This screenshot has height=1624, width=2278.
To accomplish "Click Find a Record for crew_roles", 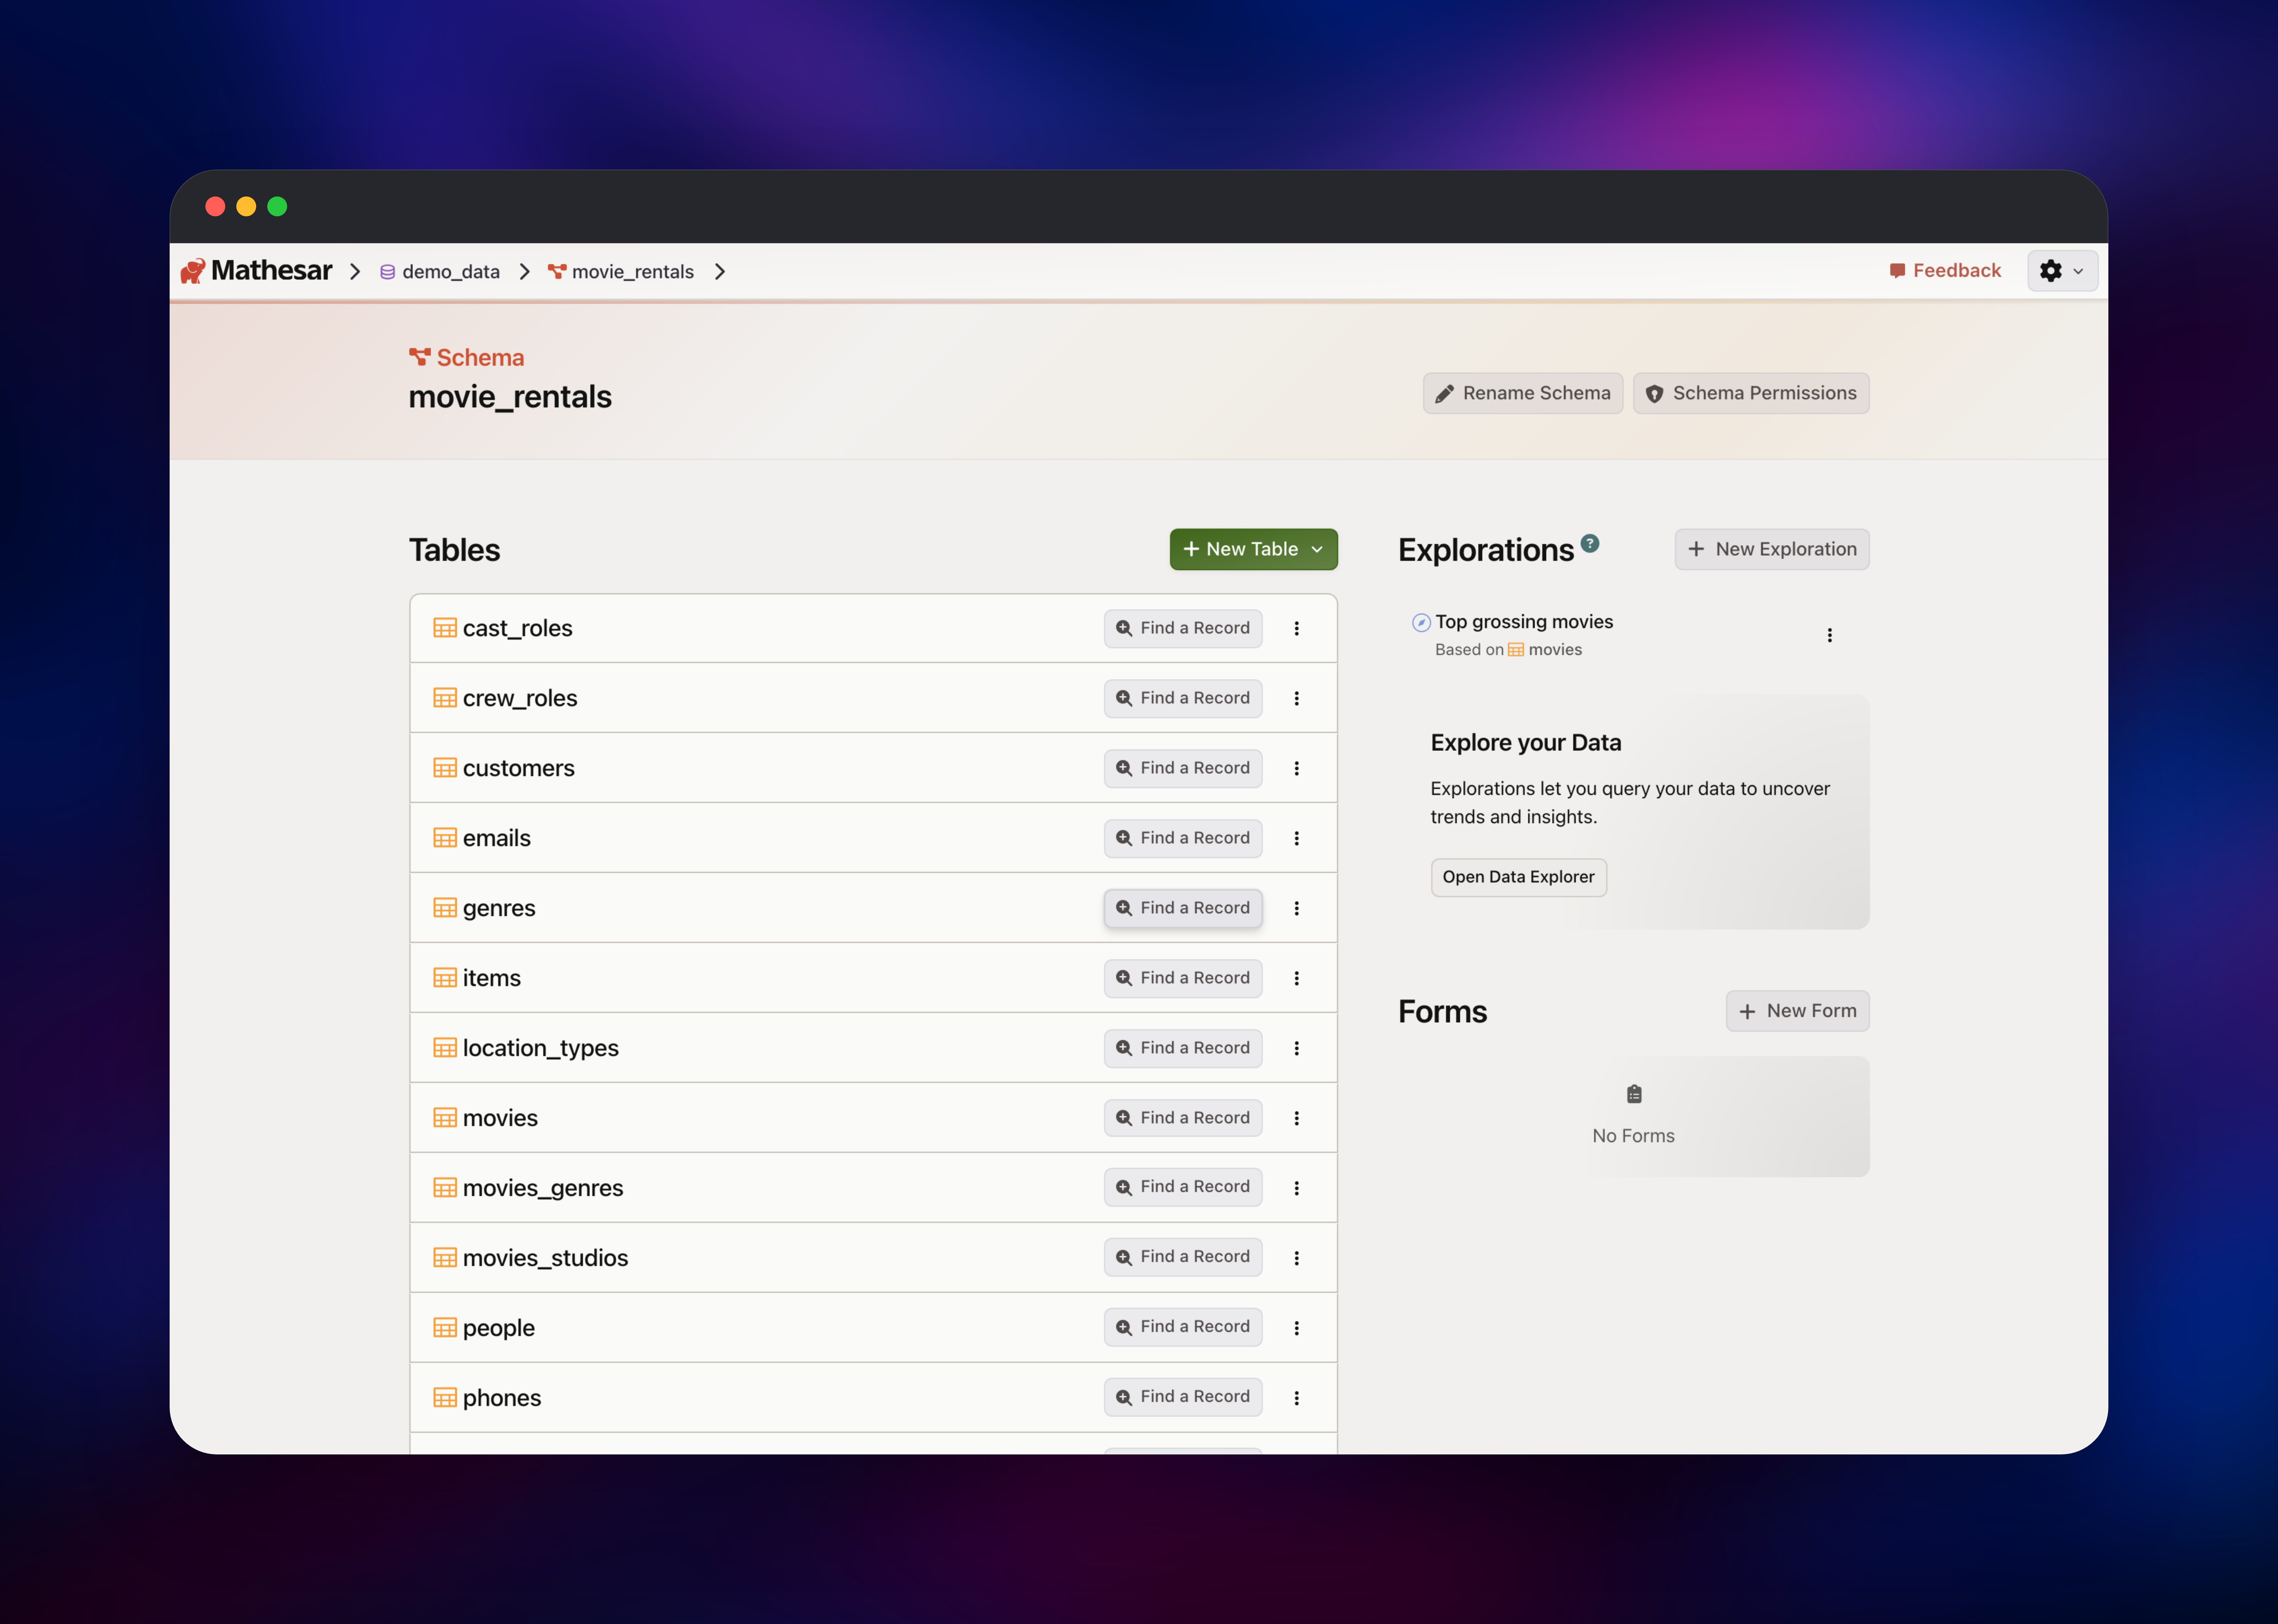I will (x=1182, y=698).
